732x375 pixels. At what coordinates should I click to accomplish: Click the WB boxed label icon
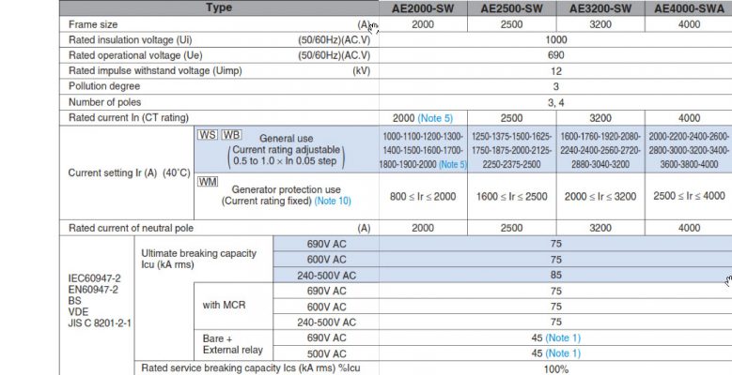[231, 135]
